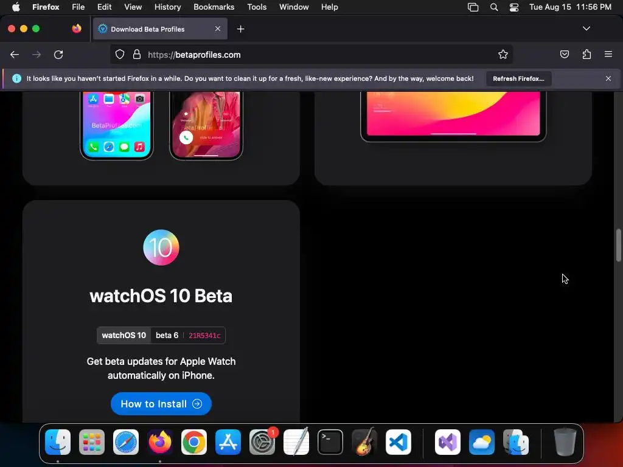Reload the current page
The image size is (623, 467).
pos(58,55)
